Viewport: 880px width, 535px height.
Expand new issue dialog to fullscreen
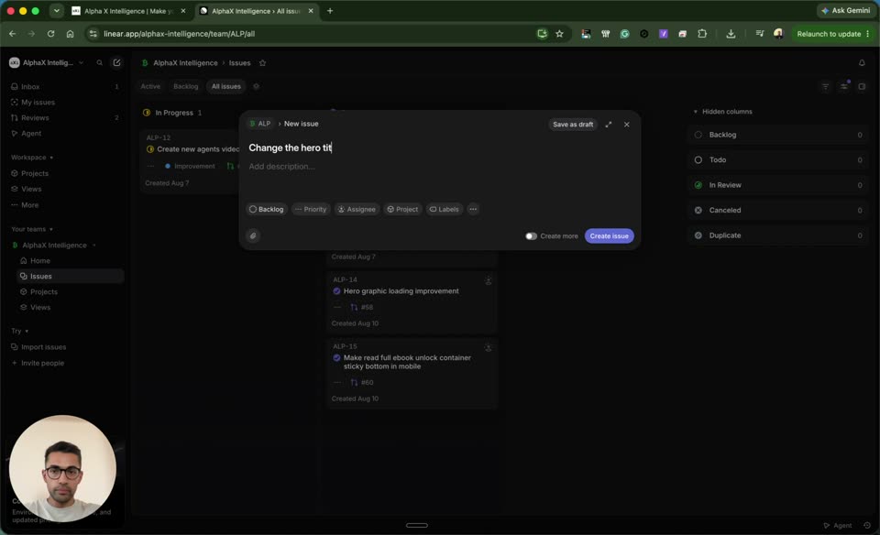(609, 125)
